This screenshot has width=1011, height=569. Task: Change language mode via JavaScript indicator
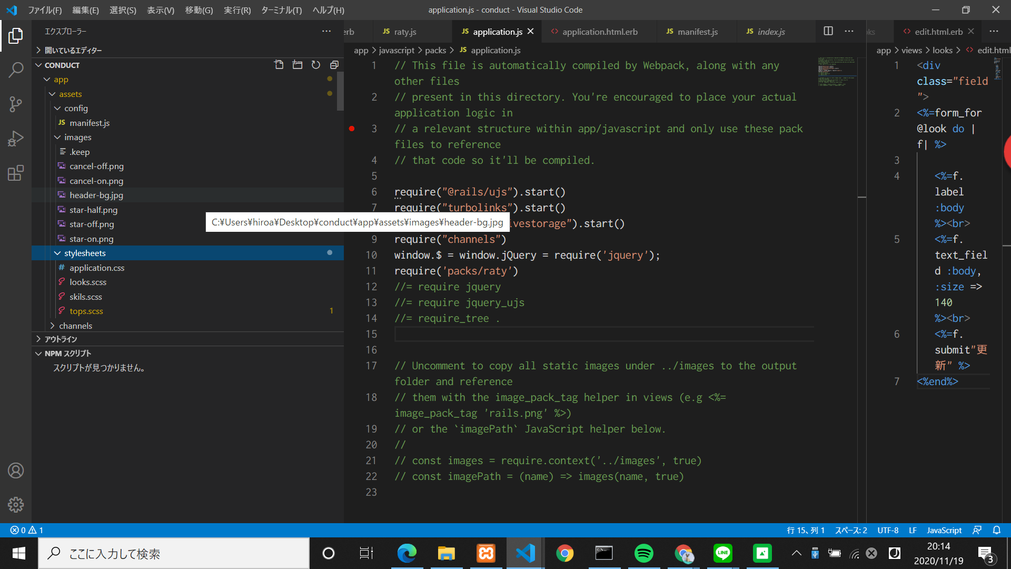click(x=944, y=530)
